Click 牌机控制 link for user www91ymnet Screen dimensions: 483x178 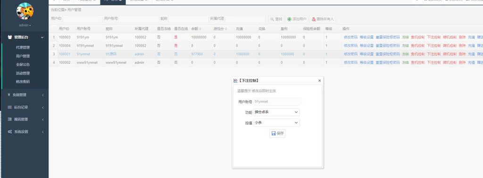point(450,63)
